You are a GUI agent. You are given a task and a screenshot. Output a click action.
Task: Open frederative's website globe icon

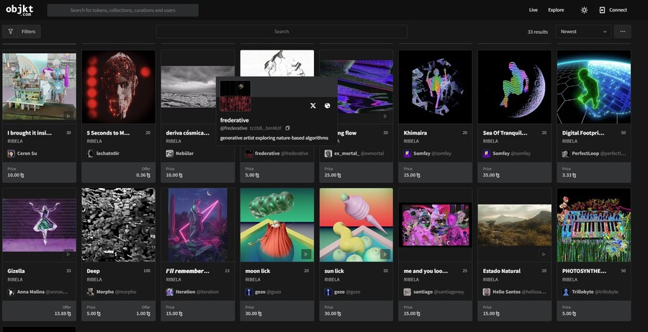pyautogui.click(x=328, y=105)
